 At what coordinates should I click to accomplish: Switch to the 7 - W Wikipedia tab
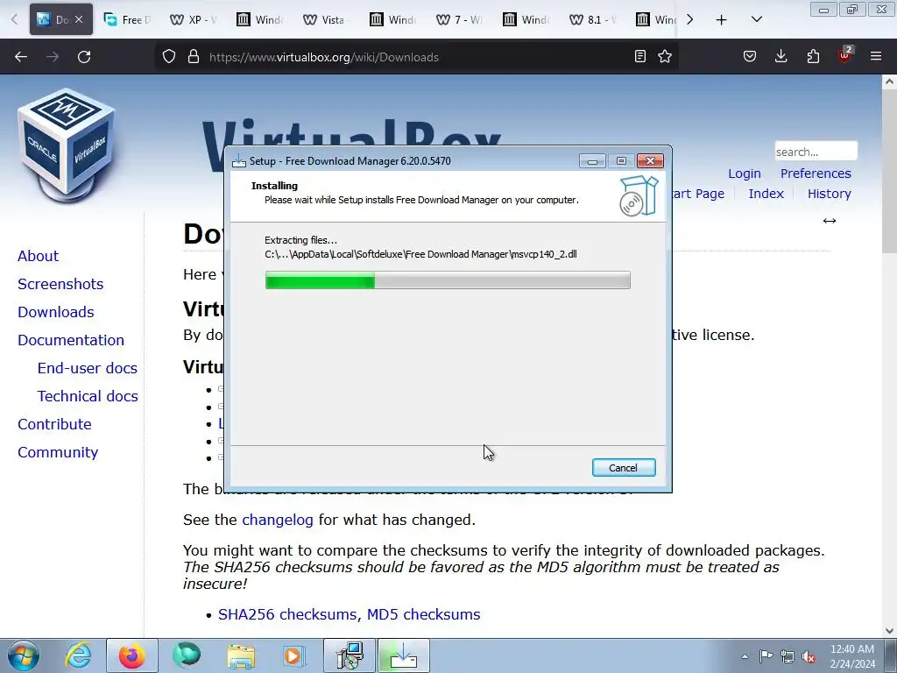point(461,19)
